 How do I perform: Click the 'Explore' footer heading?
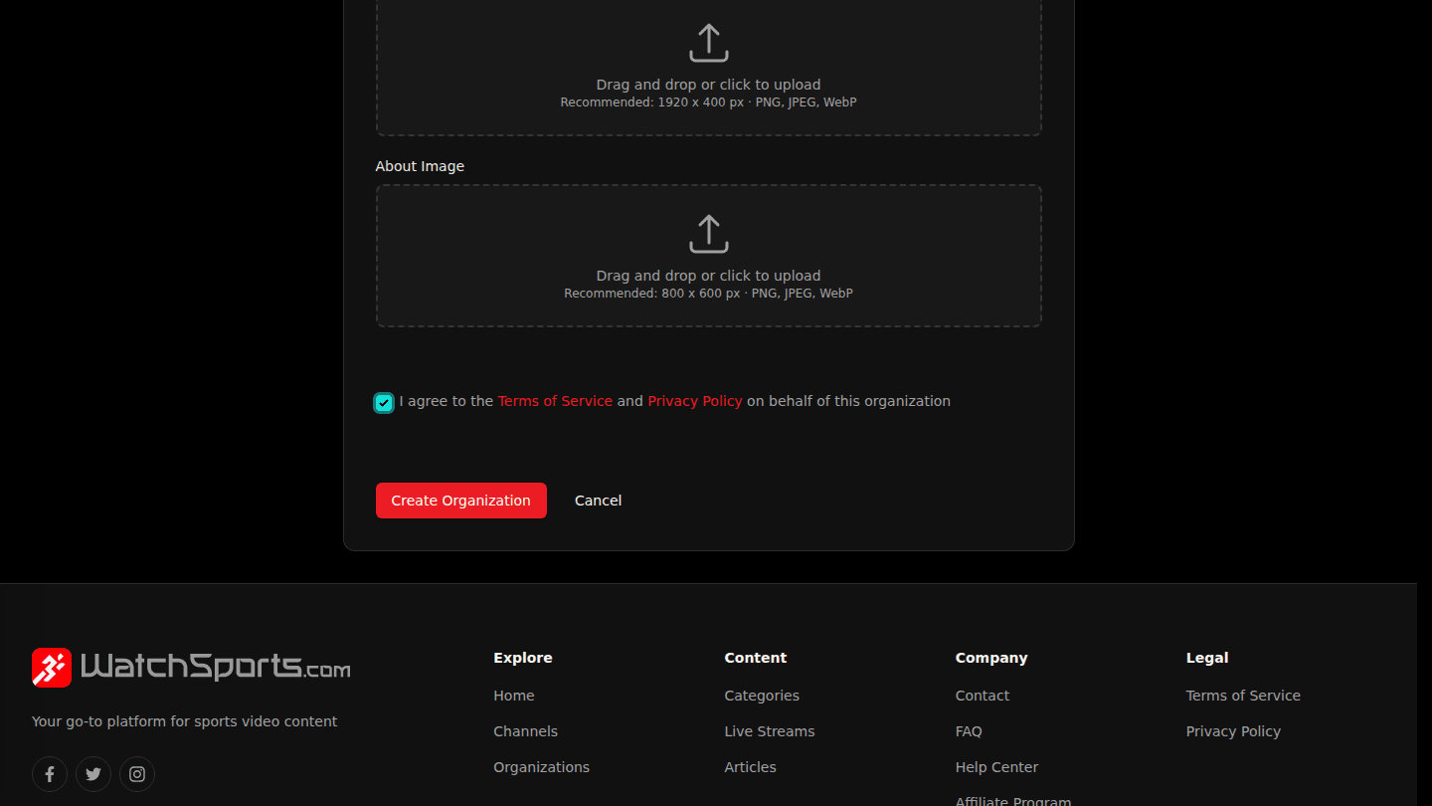[523, 658]
